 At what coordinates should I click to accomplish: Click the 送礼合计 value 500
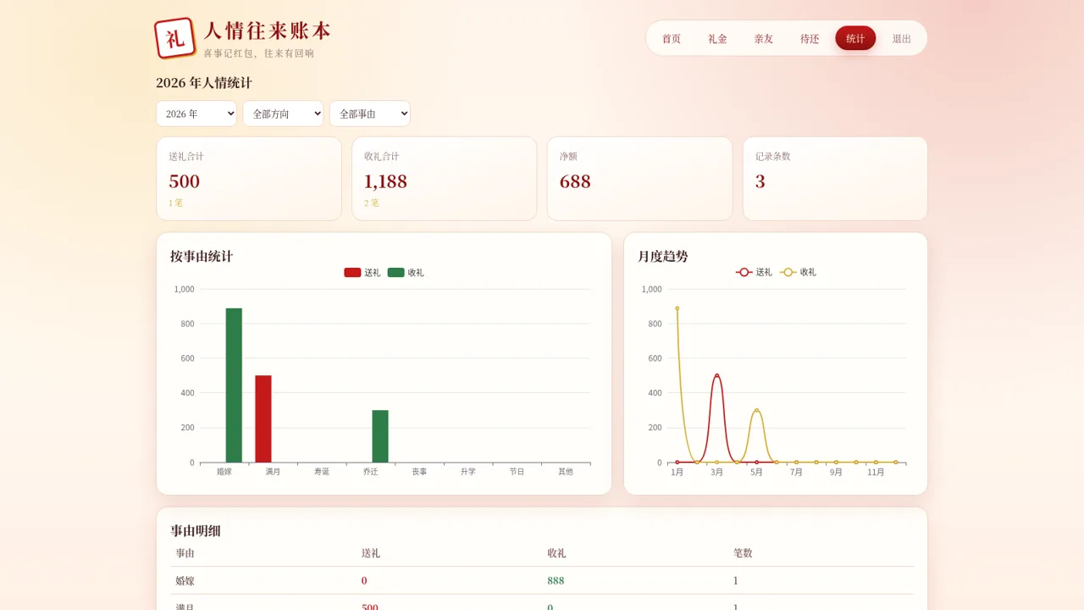coord(185,181)
